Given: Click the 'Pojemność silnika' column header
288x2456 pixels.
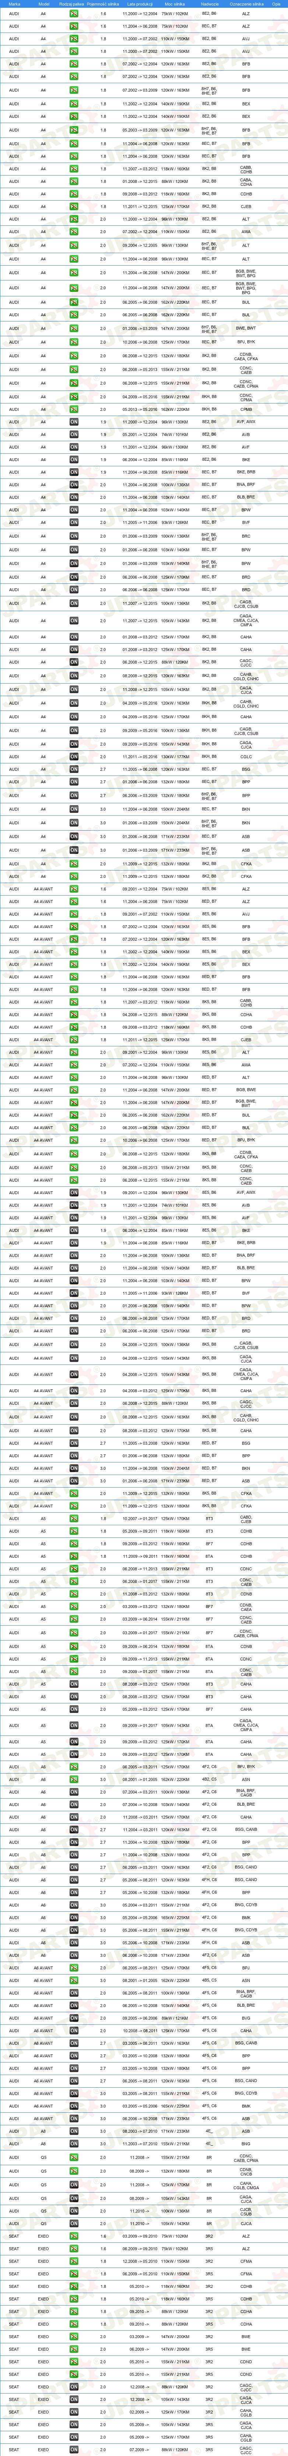Looking at the screenshot, I should [x=103, y=4].
